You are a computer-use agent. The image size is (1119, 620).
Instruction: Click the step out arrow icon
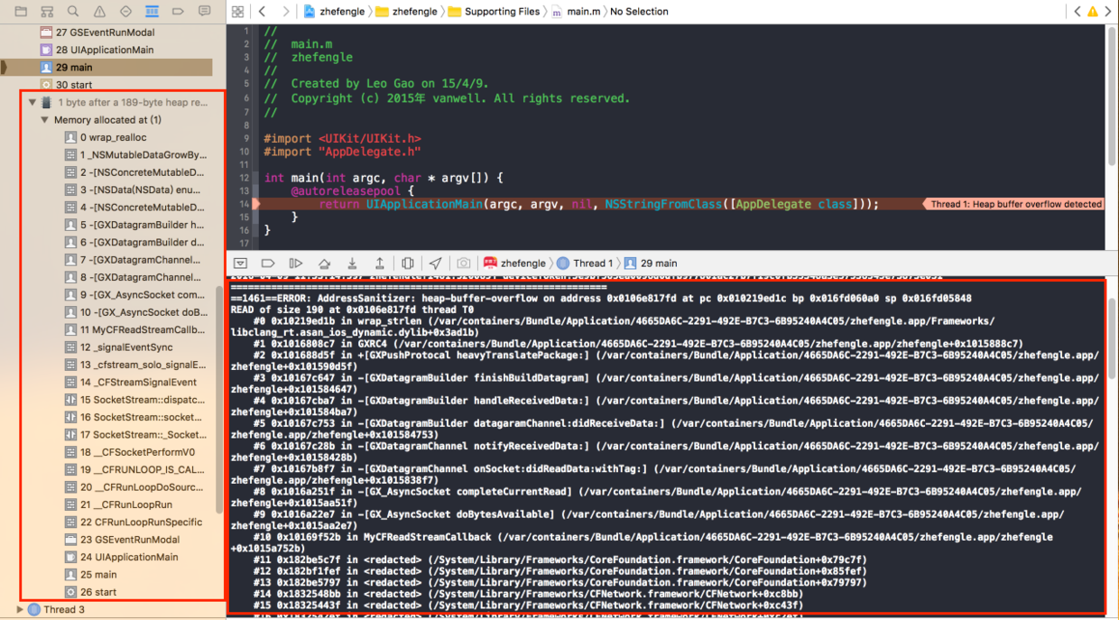[379, 264]
